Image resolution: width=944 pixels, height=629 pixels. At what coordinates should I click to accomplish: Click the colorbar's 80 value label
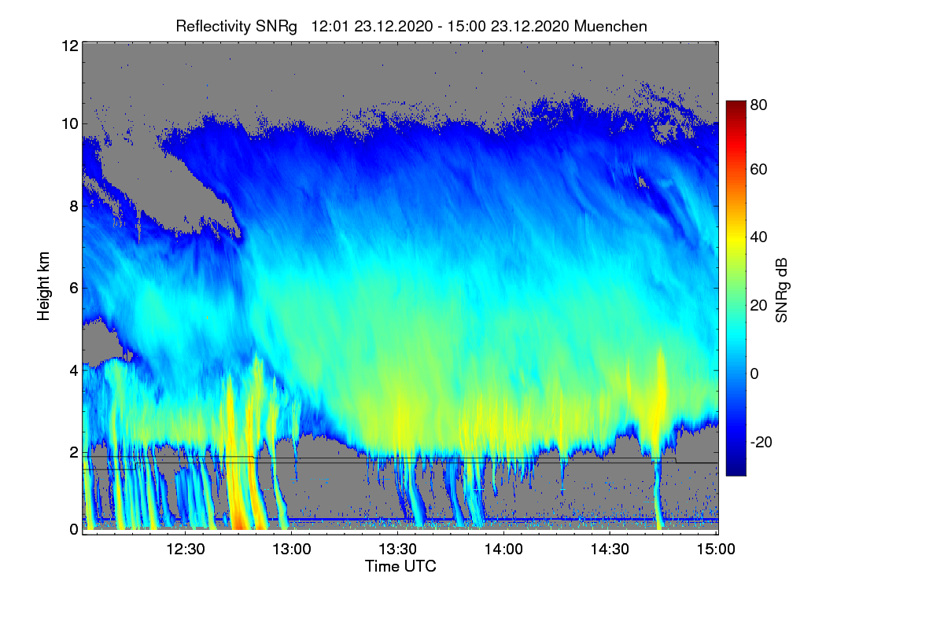tap(758, 103)
